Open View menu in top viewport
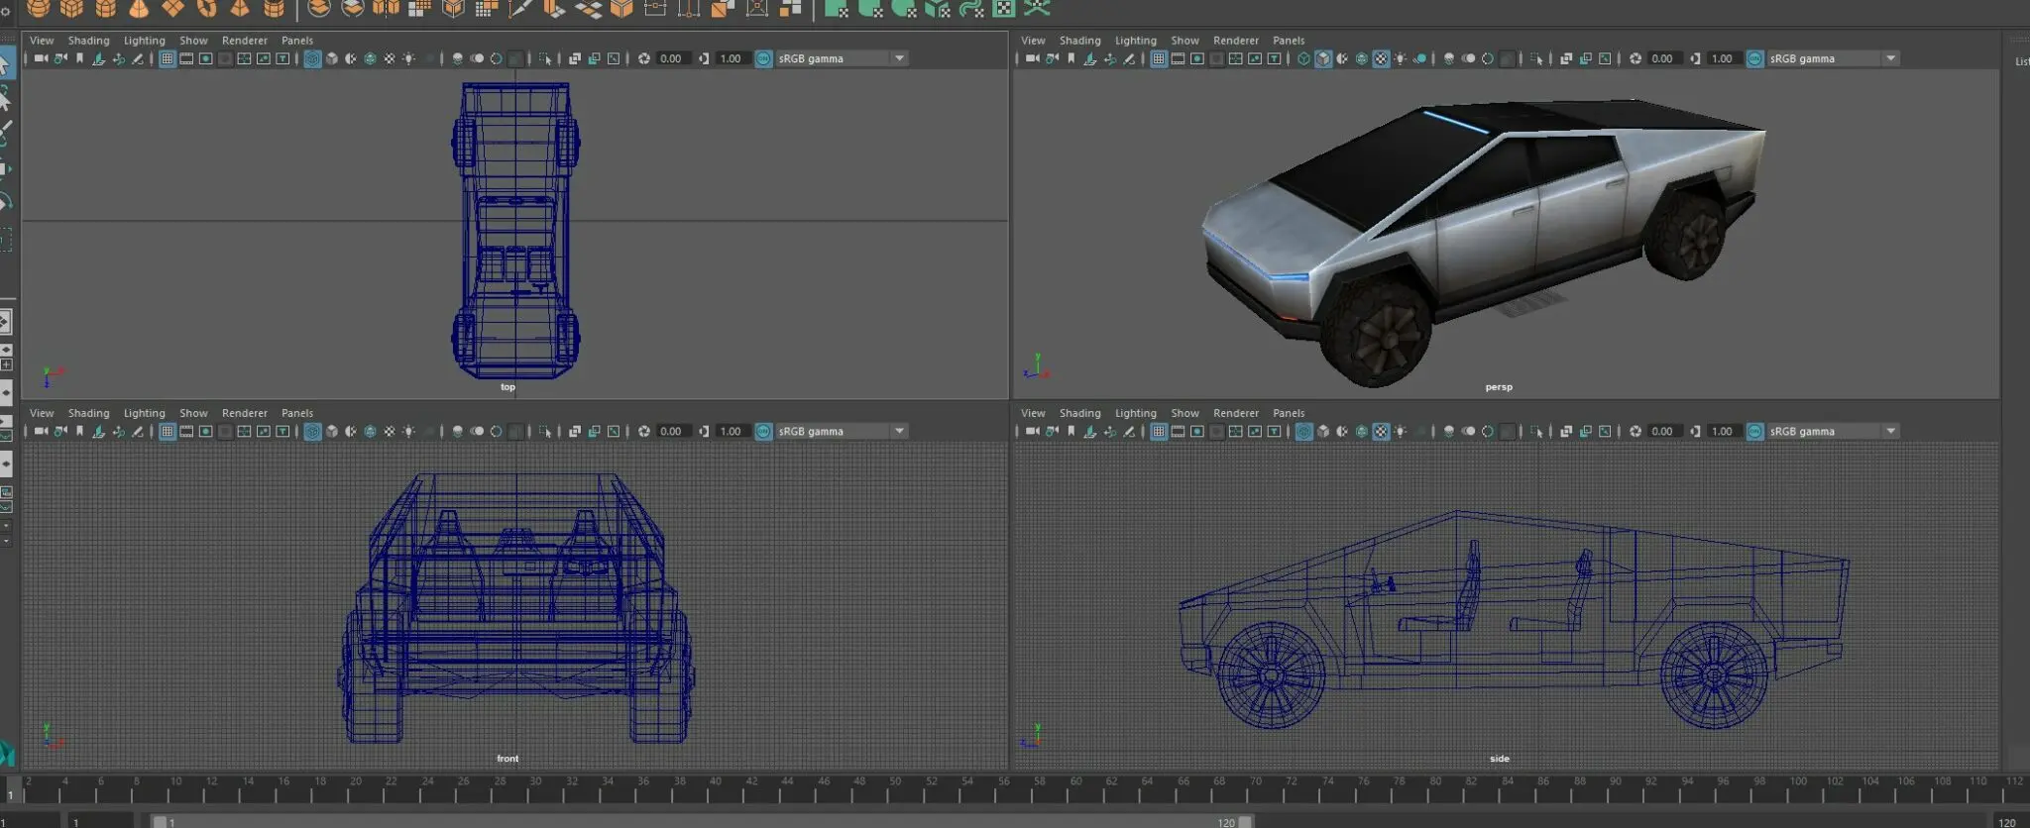The height and width of the screenshot is (828, 2030). [42, 41]
